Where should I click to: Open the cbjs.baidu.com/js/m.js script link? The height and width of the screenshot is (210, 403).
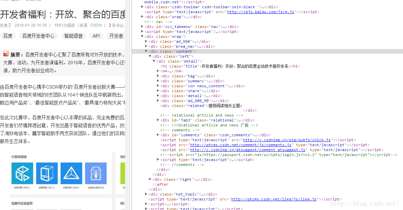click(261, 12)
